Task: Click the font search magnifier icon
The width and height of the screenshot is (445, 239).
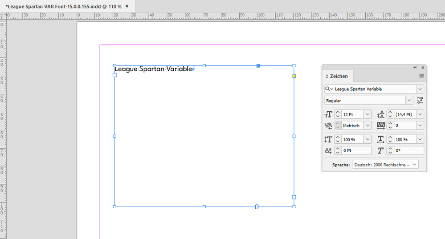Action: pos(329,89)
